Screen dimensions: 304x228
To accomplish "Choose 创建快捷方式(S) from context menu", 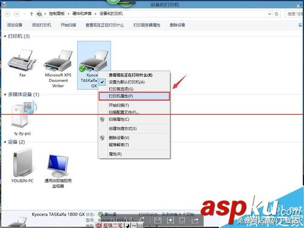I will click(134, 129).
